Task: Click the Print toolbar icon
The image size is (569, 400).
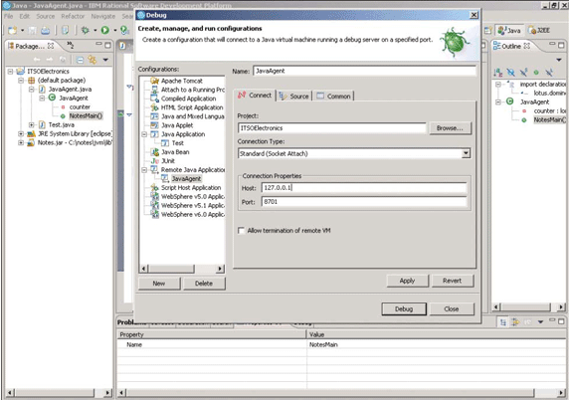Action: (46, 31)
